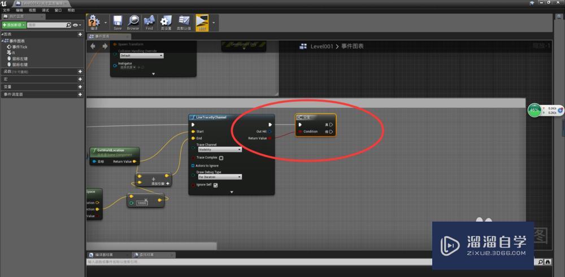
Task: Expand the Spawn Actor node bottom arrow
Action: click(x=153, y=74)
